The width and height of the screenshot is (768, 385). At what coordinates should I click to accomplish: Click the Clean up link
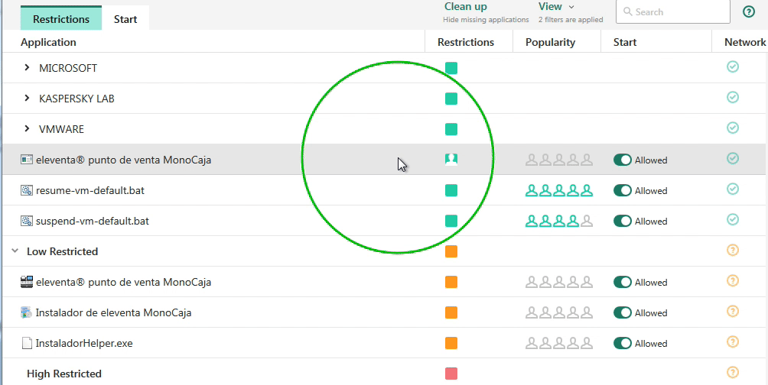click(465, 7)
